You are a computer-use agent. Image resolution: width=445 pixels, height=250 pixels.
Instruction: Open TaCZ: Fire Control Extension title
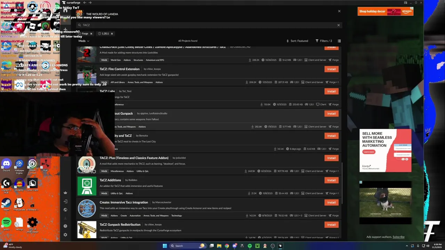pyautogui.click(x=120, y=69)
